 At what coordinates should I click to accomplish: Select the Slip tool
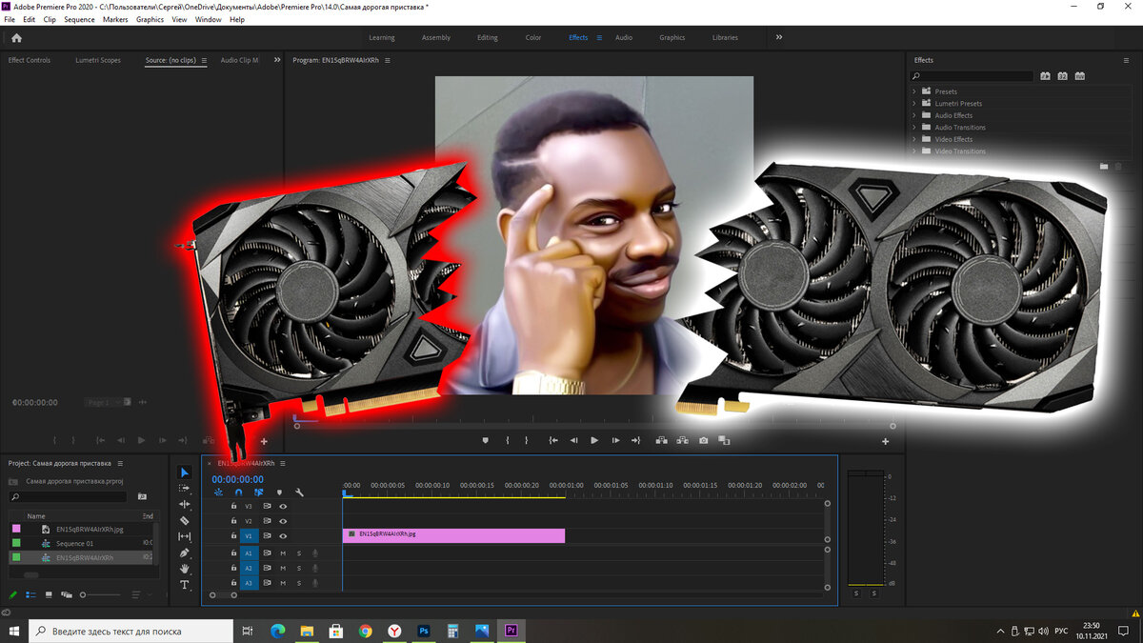(x=185, y=537)
